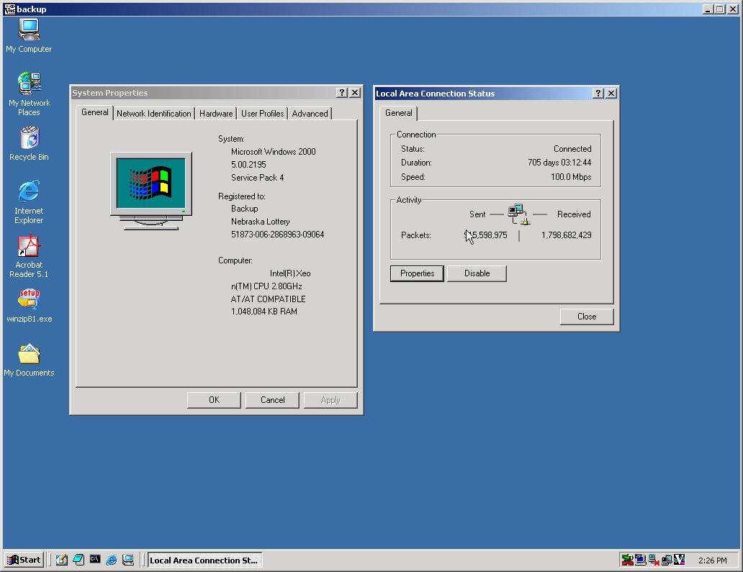Image resolution: width=743 pixels, height=572 pixels.
Task: Click Internet Explorer Quick Launch icon
Action: point(111,560)
